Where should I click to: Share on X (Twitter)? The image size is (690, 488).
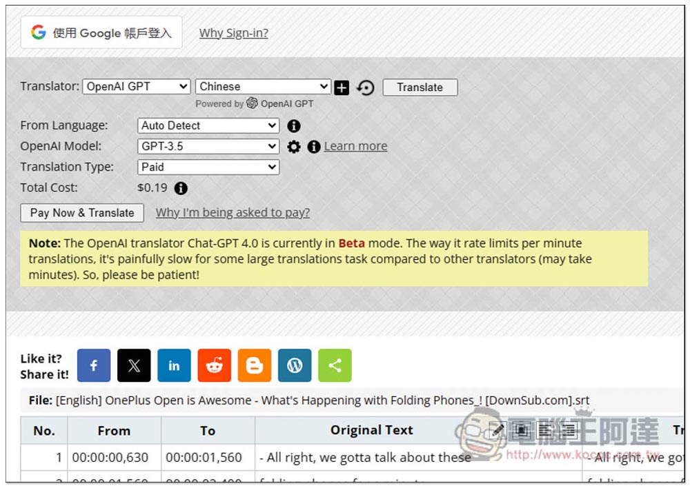(134, 365)
